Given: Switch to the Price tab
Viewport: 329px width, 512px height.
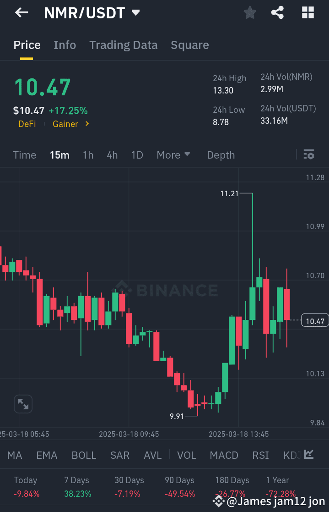Looking at the screenshot, I should point(27,45).
